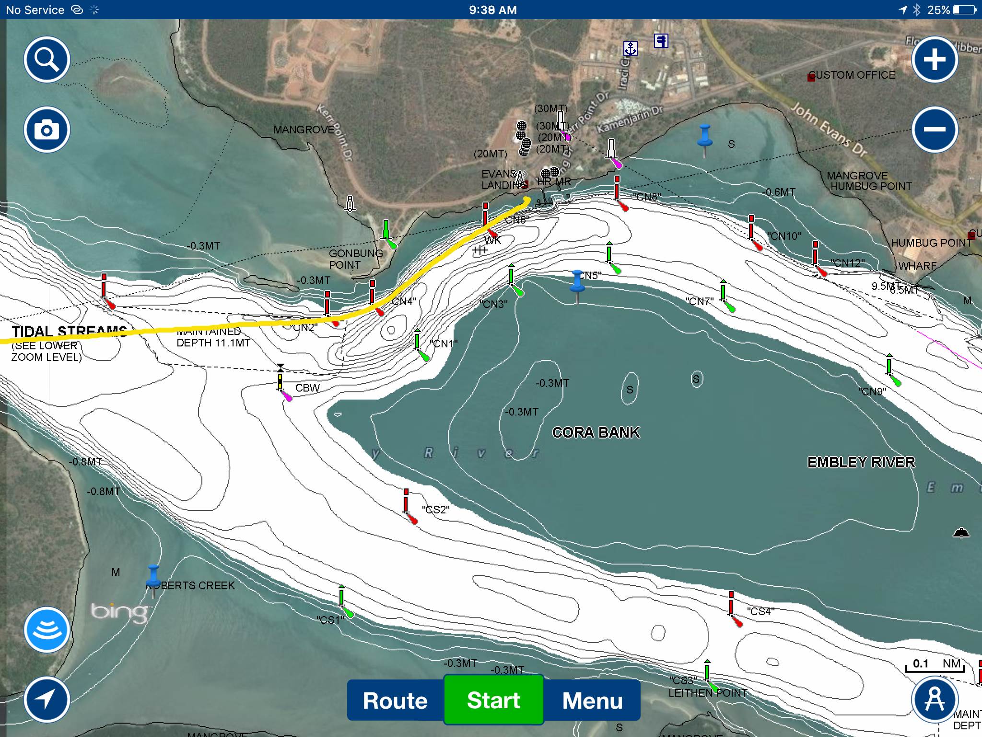982x737 pixels.
Task: Select the CBW yellow cardinal buoy
Action: pos(281,381)
